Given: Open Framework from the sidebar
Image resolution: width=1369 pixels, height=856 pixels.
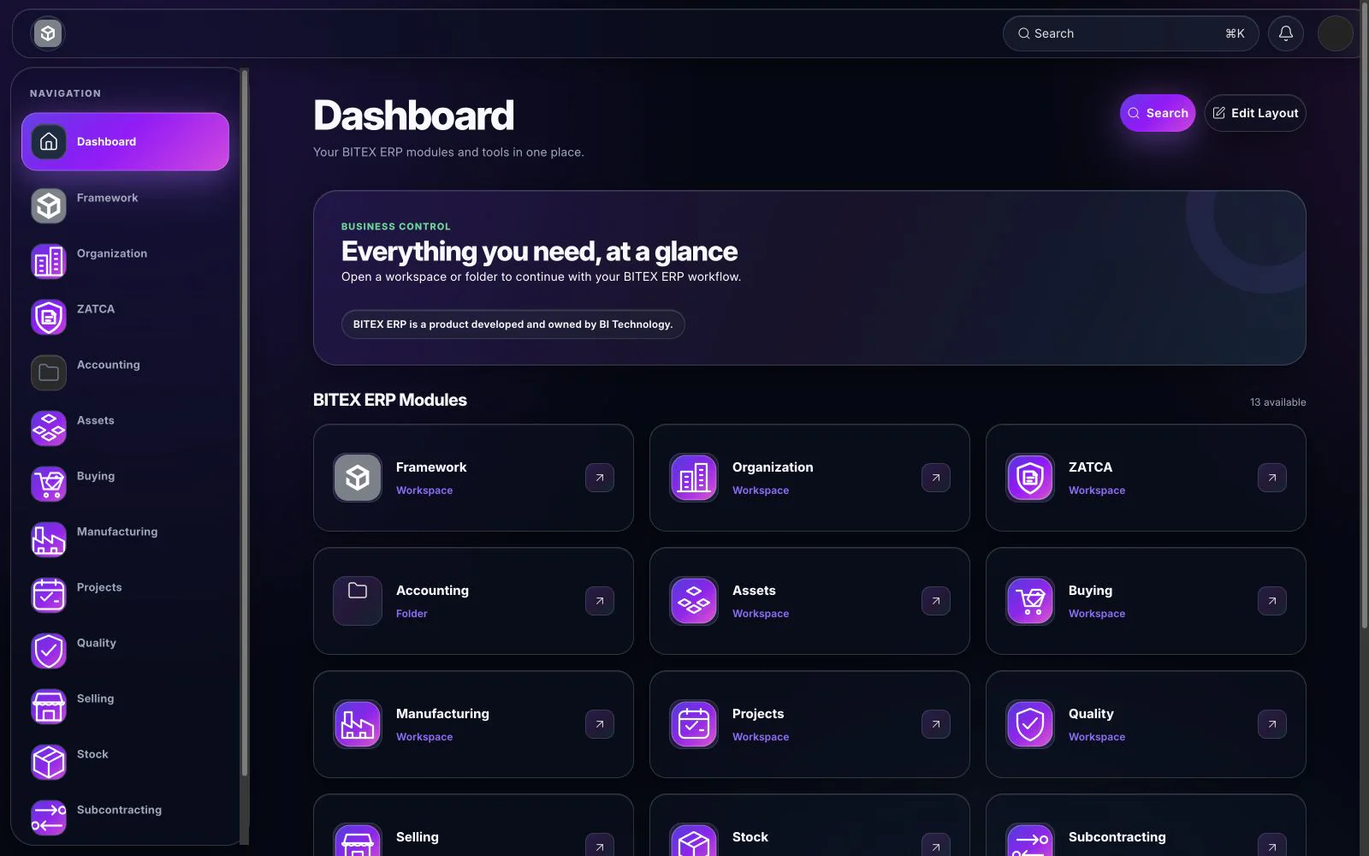Looking at the screenshot, I should [x=125, y=205].
